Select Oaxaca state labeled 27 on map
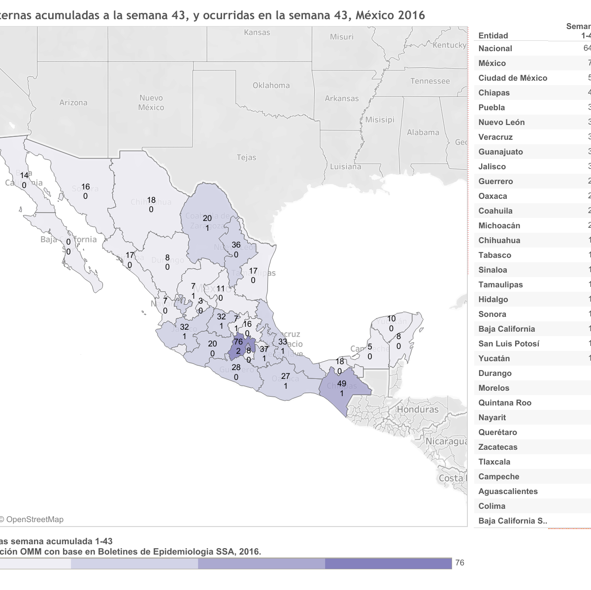The image size is (591, 590). (x=286, y=380)
